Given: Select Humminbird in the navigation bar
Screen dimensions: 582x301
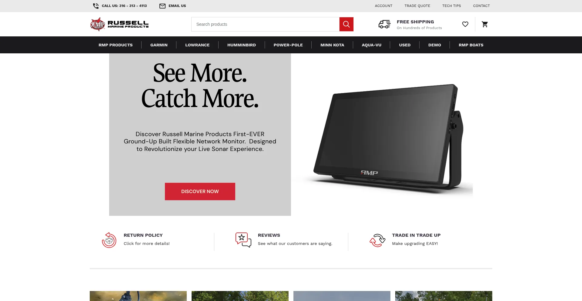Looking at the screenshot, I should point(242,45).
